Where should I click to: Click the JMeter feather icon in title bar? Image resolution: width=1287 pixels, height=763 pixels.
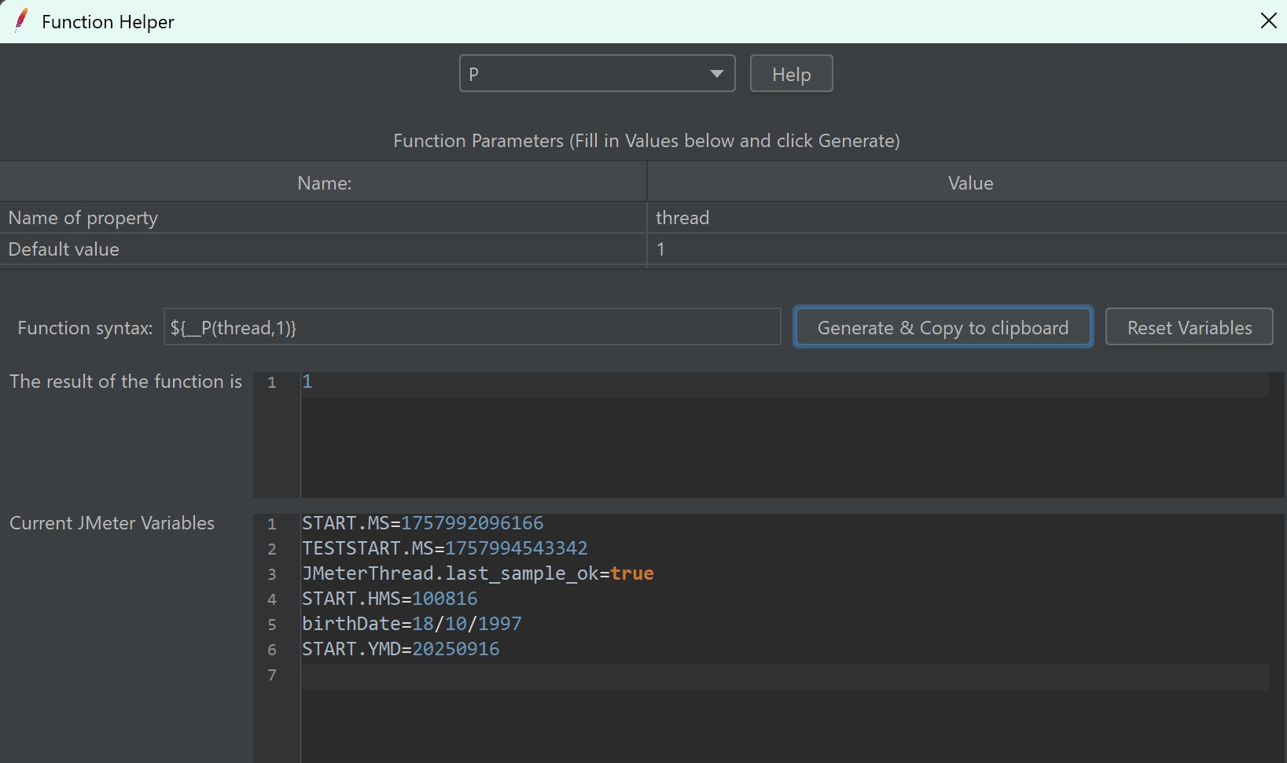click(x=21, y=21)
